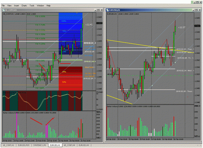This screenshot has width=203, height=148.
Task: Switch to the EURUSD,H4 chart tab
Action: tap(84, 145)
